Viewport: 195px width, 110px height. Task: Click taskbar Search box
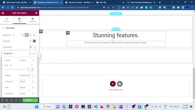(x=48, y=107)
